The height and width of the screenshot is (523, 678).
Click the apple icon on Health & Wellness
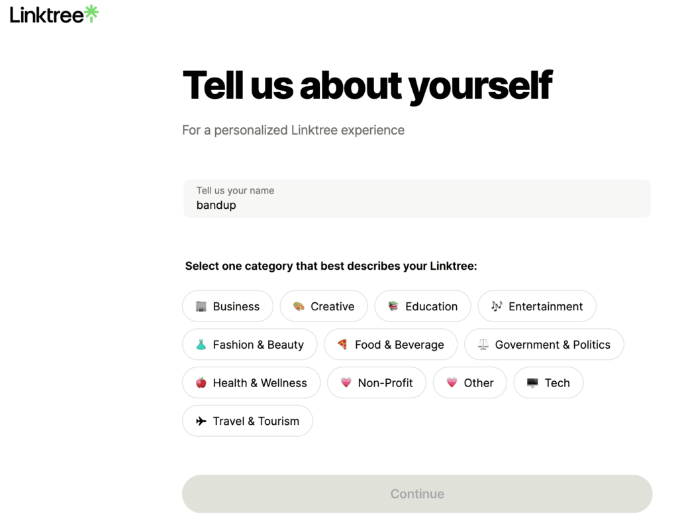click(201, 383)
